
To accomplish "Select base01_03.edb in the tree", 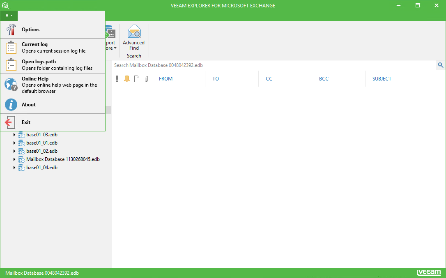I will pos(42,135).
